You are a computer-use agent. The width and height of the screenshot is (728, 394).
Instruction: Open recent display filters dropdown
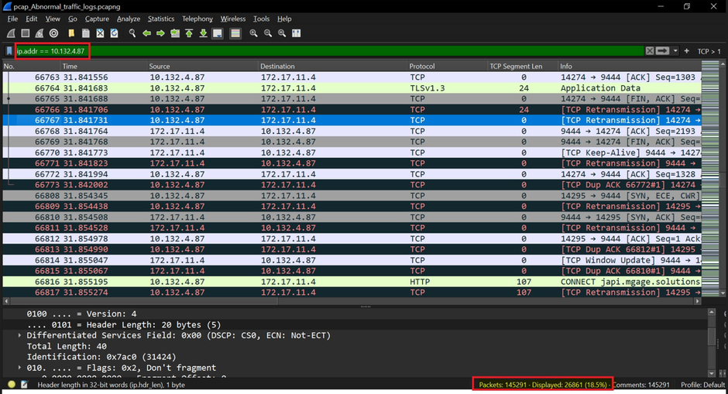(x=675, y=51)
